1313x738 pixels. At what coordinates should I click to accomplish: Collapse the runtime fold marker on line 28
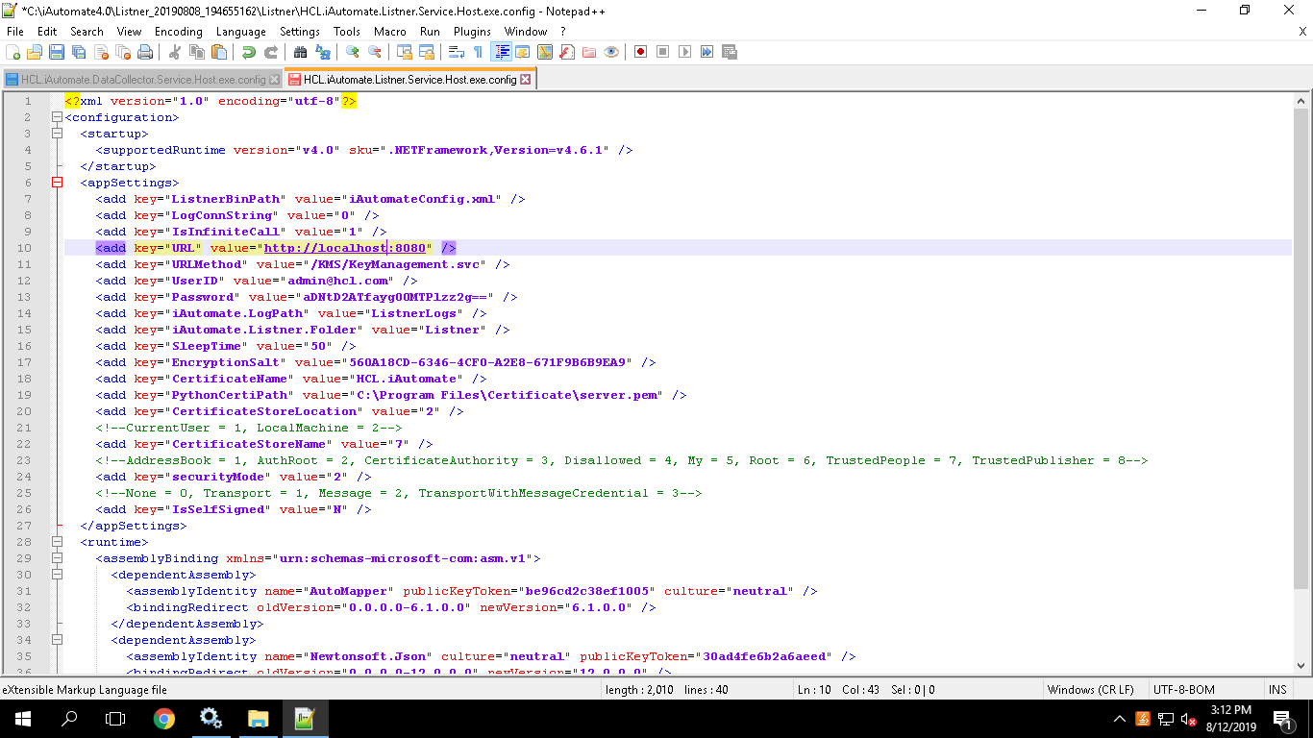pos(57,542)
